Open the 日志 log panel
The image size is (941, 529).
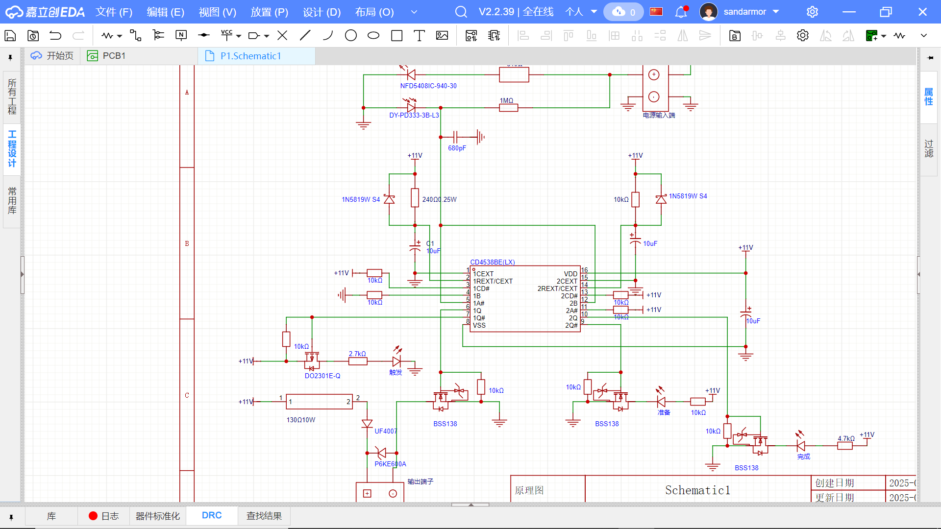click(103, 516)
